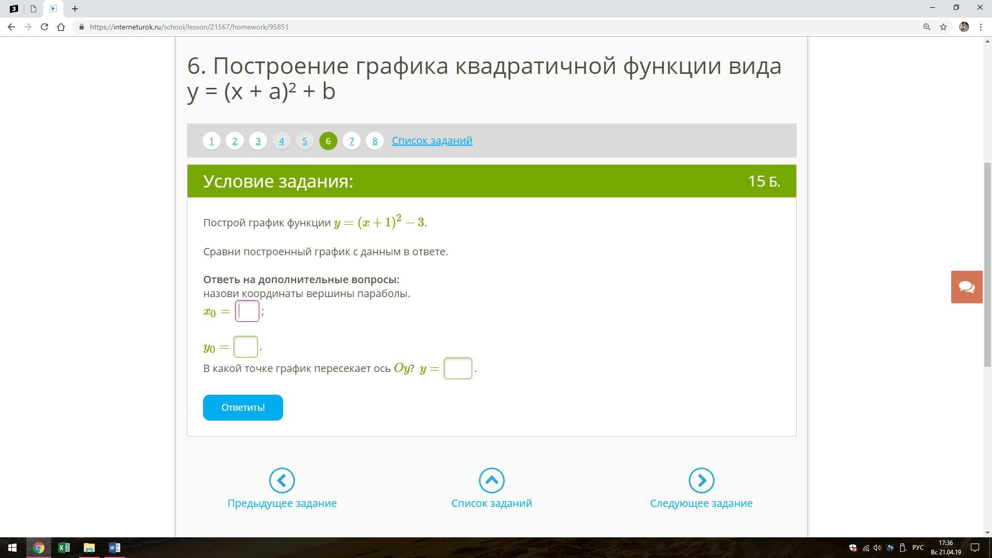The image size is (992, 558).
Task: Open the orange chat support icon
Action: (x=967, y=287)
